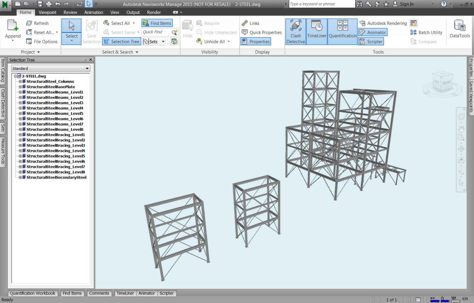Open the DataTools icon
The width and height of the screenshot is (474, 303).
(x=460, y=29)
